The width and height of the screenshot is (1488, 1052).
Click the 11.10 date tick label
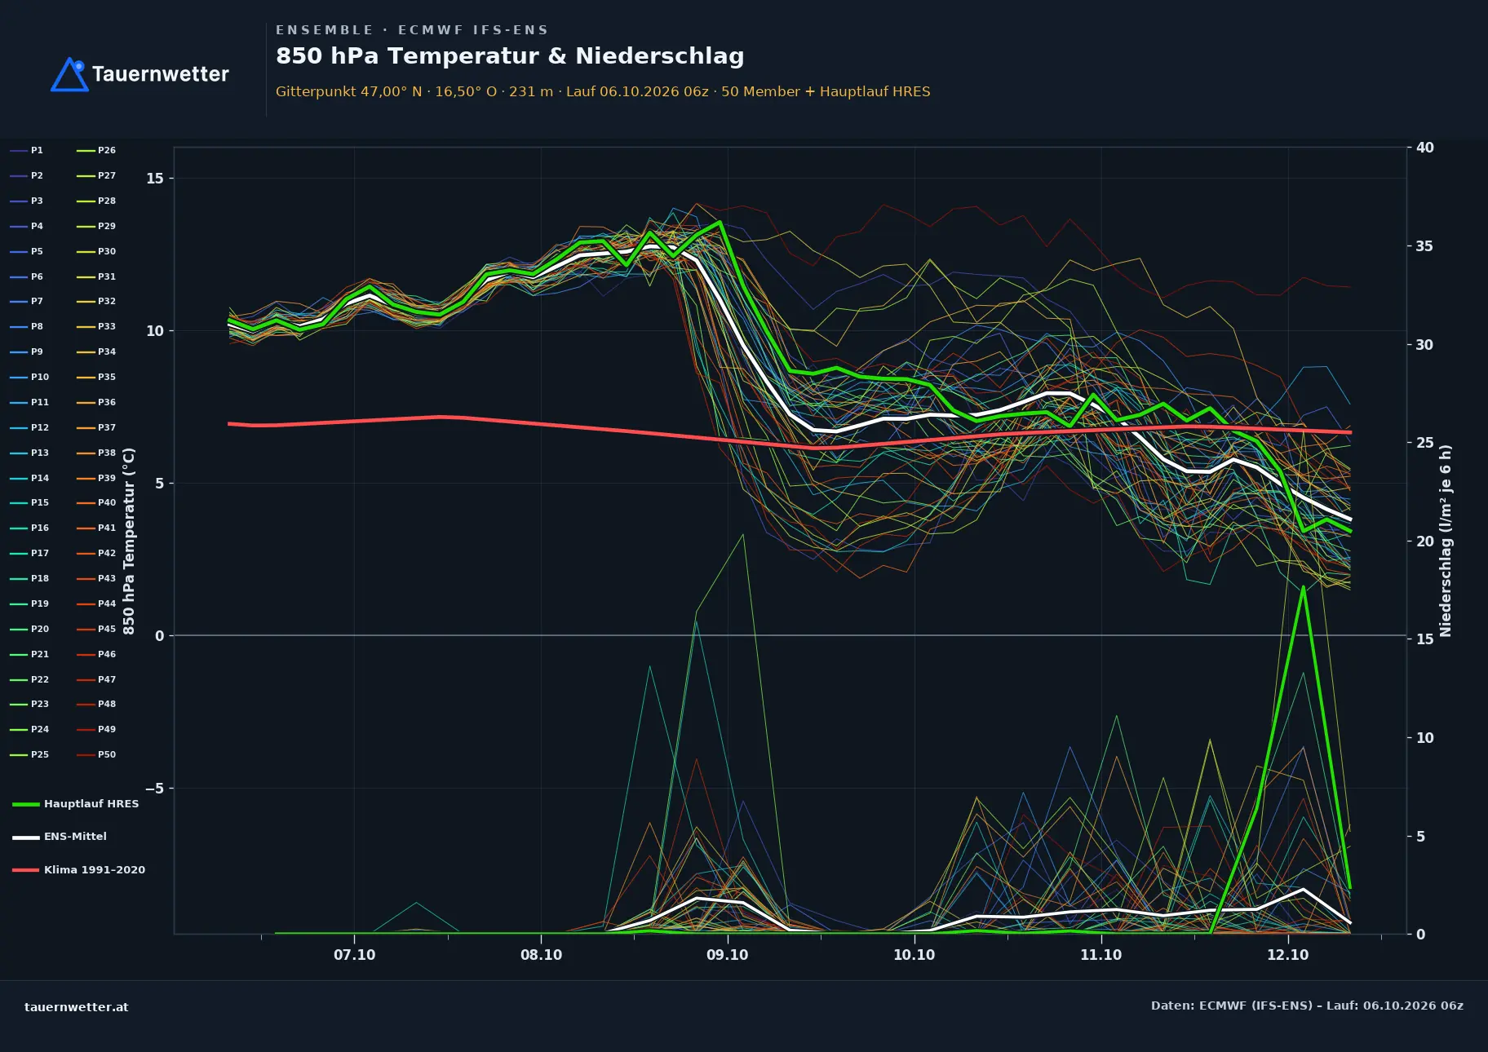coord(1100,955)
